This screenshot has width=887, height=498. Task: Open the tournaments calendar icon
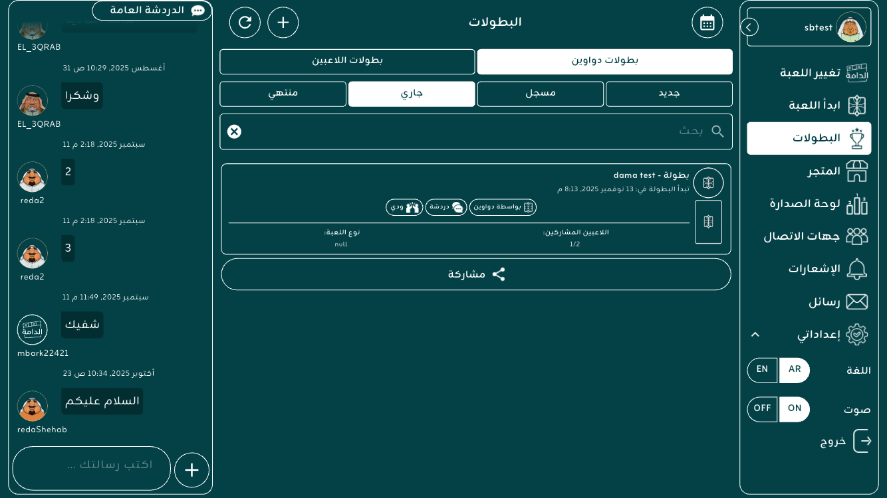click(x=707, y=23)
